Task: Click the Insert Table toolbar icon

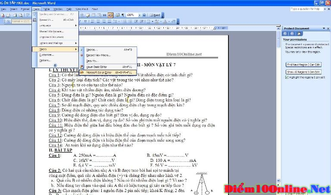Action: [x=93, y=15]
